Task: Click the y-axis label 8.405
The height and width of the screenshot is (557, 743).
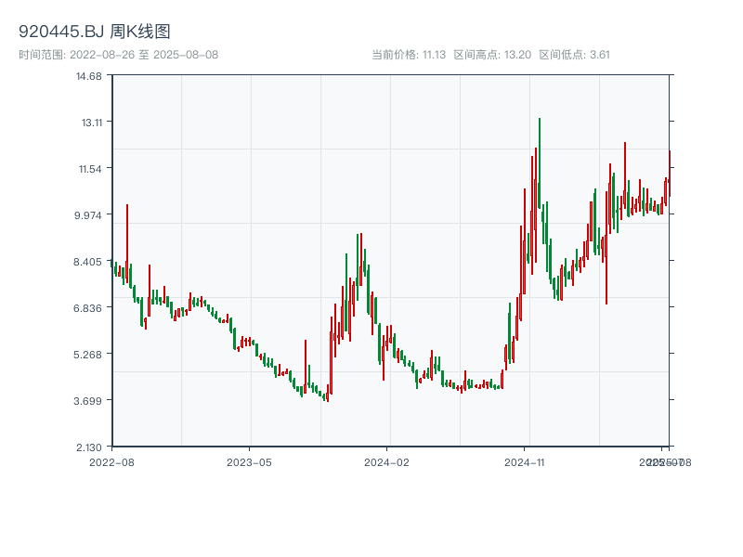Action: click(87, 262)
